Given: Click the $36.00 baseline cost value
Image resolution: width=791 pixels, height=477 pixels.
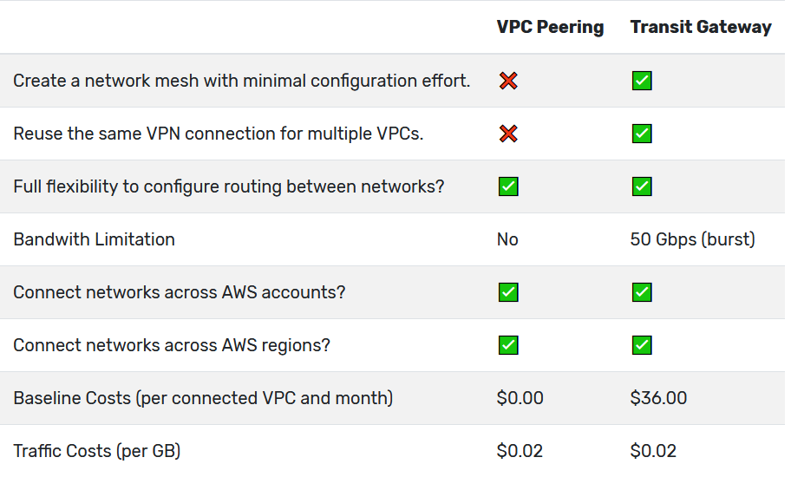Looking at the screenshot, I should point(658,398).
